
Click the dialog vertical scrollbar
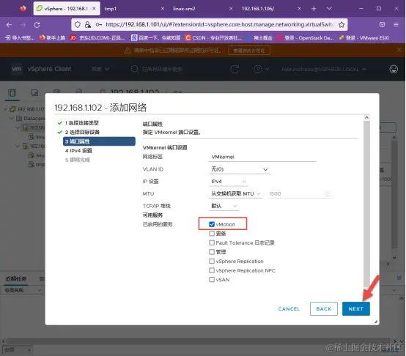point(366,204)
